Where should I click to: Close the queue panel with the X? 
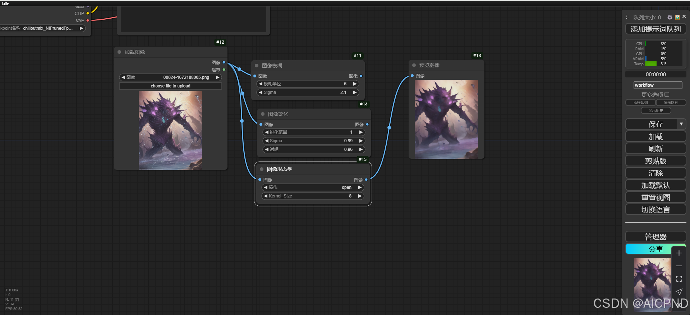[684, 16]
